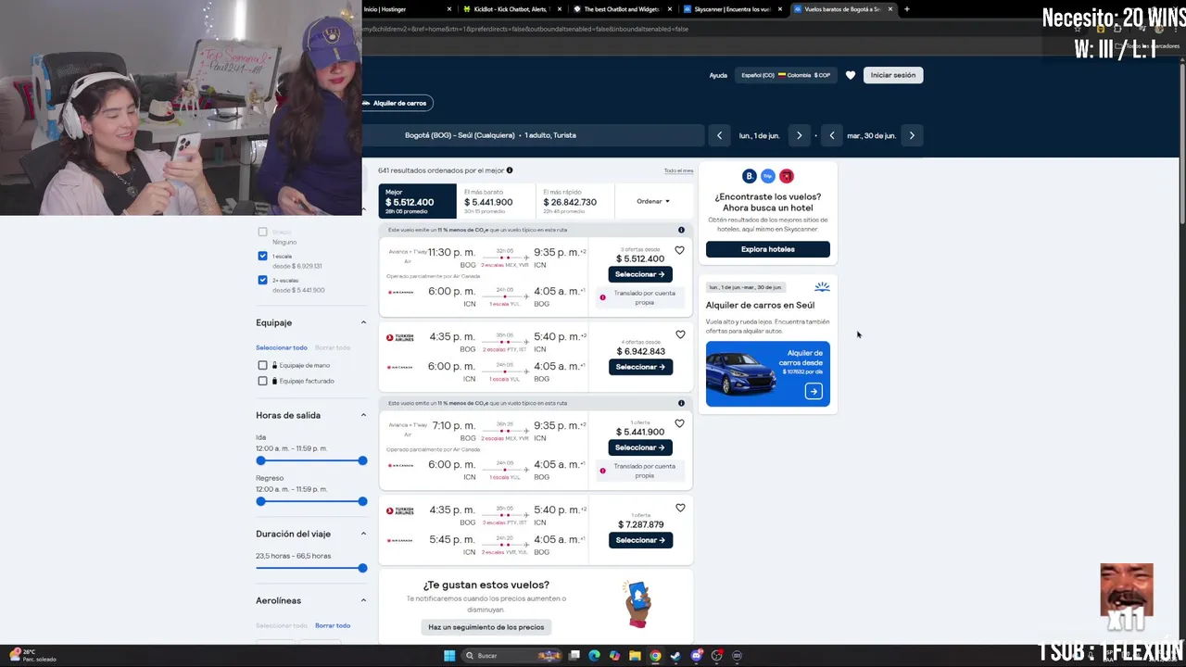Open Discord from the taskbar

(x=697, y=656)
